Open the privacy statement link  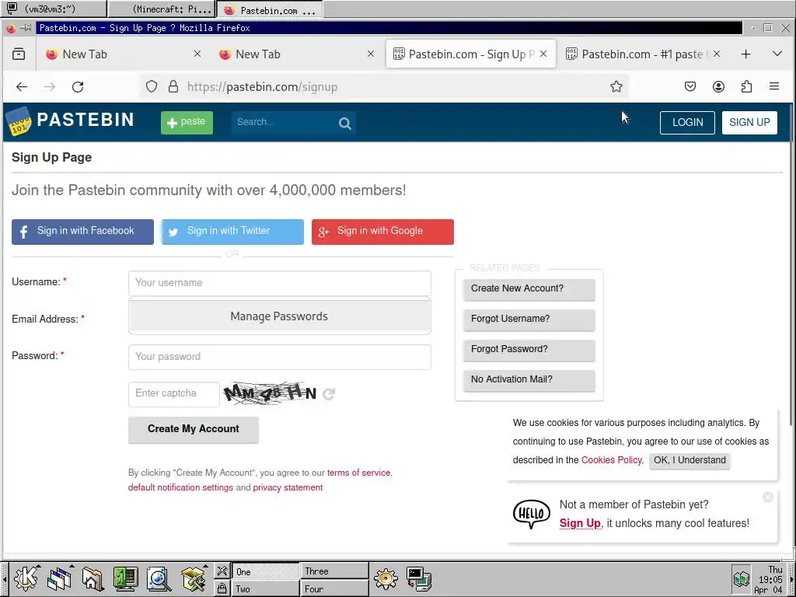click(288, 487)
